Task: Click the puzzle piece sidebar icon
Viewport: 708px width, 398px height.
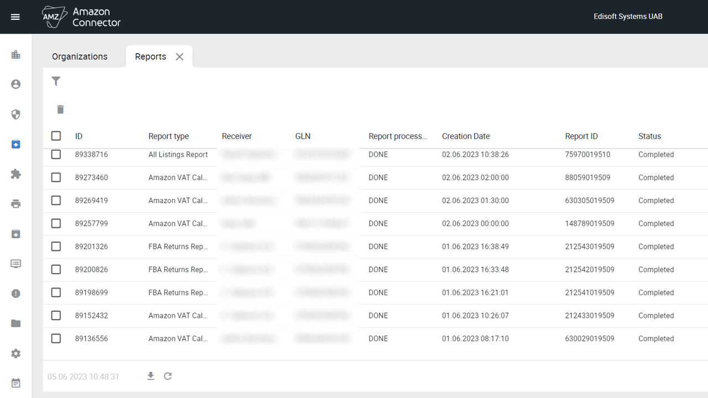Action: pyautogui.click(x=15, y=174)
